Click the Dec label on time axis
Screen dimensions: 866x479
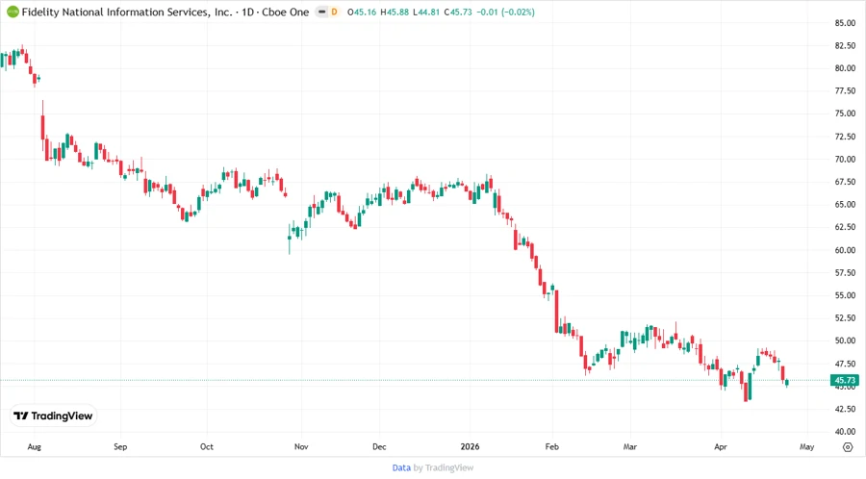click(379, 447)
